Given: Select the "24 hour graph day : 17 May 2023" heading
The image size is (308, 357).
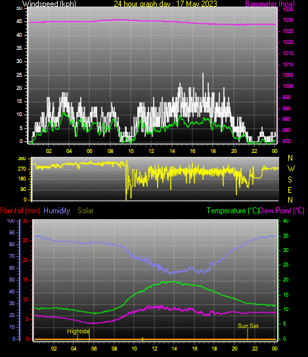Looking at the screenshot, I should tap(165, 4).
